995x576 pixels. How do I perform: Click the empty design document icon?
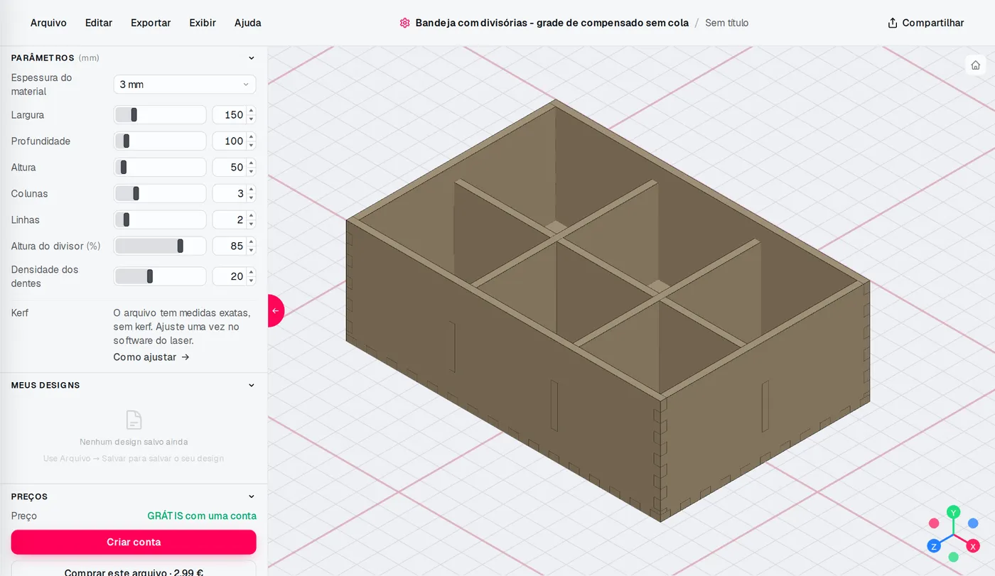[134, 420]
